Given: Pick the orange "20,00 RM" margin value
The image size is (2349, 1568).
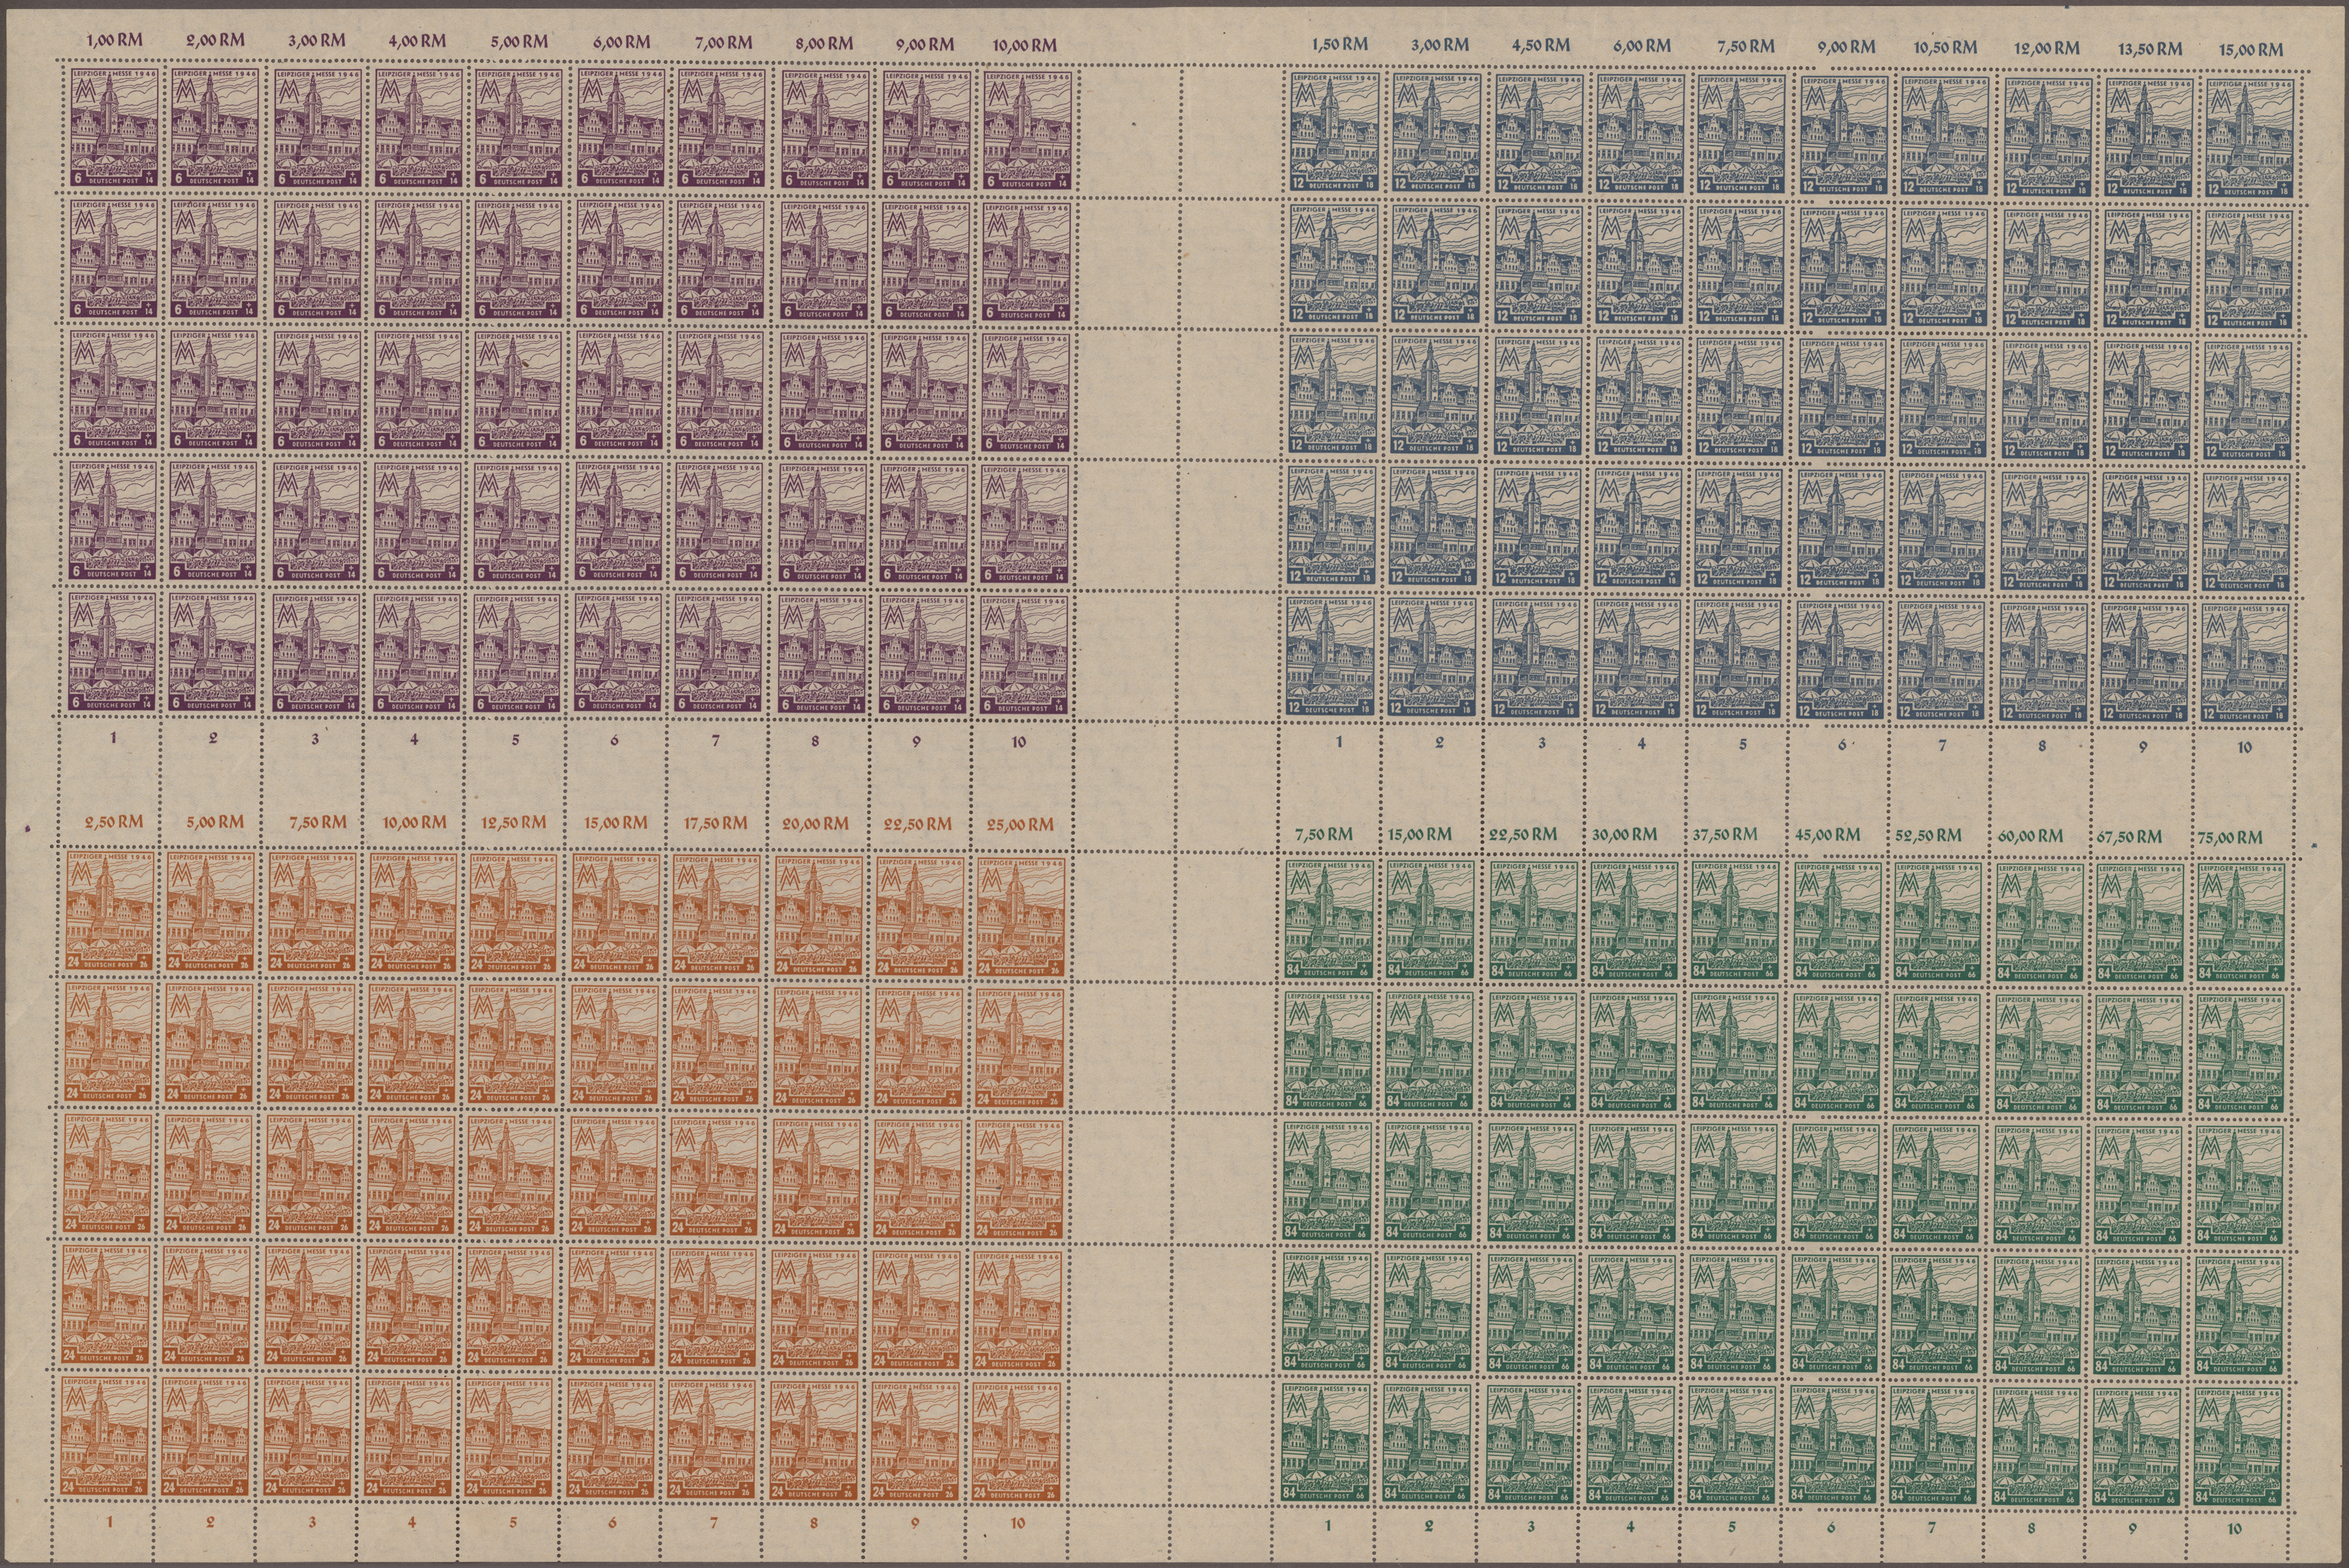Looking at the screenshot, I should 816,823.
